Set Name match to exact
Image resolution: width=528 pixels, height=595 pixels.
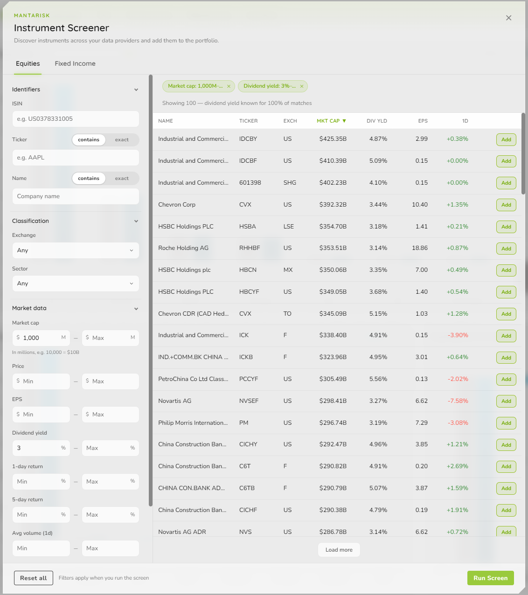(122, 178)
